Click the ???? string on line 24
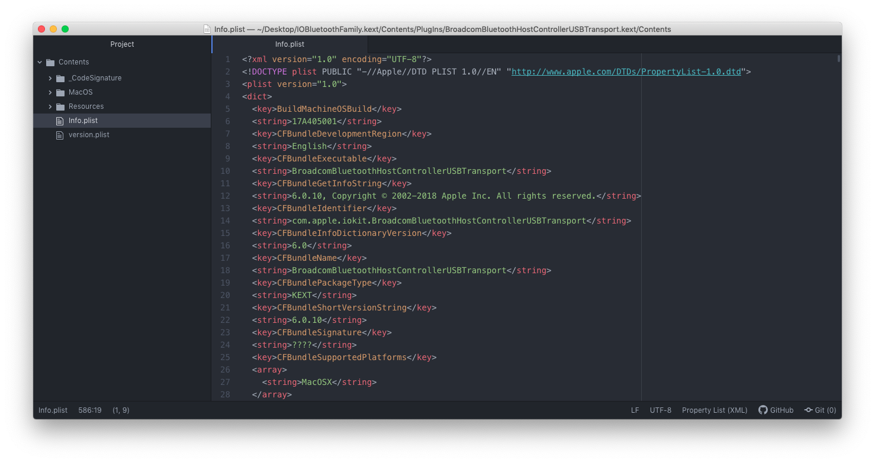Viewport: 875px width, 463px height. tap(302, 345)
